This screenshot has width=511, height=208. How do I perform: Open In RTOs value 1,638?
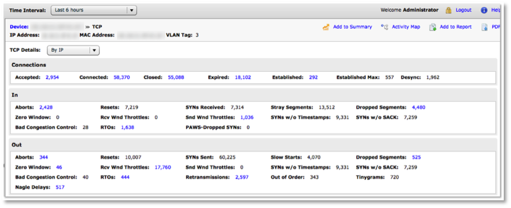[x=128, y=127]
